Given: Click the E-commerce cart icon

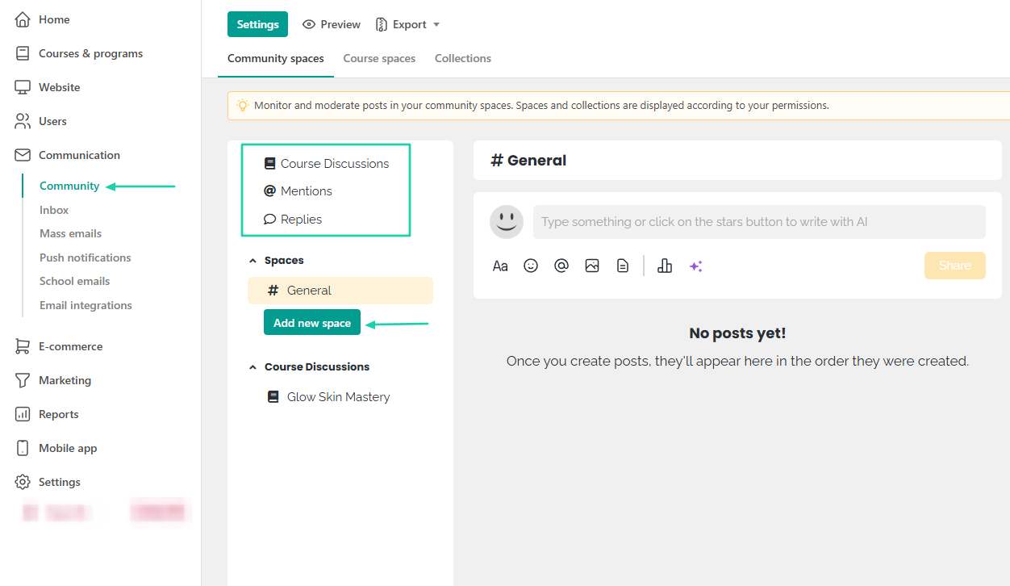Looking at the screenshot, I should pos(23,346).
